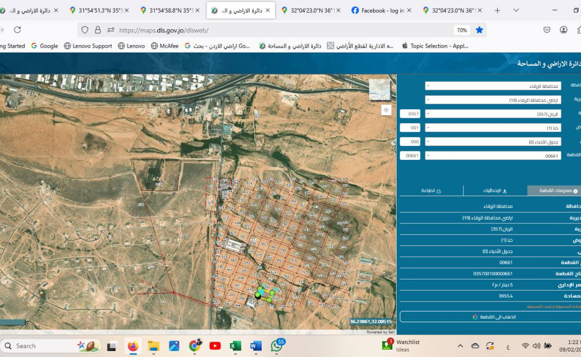Launch YouTube from the taskbar

pyautogui.click(x=215, y=346)
